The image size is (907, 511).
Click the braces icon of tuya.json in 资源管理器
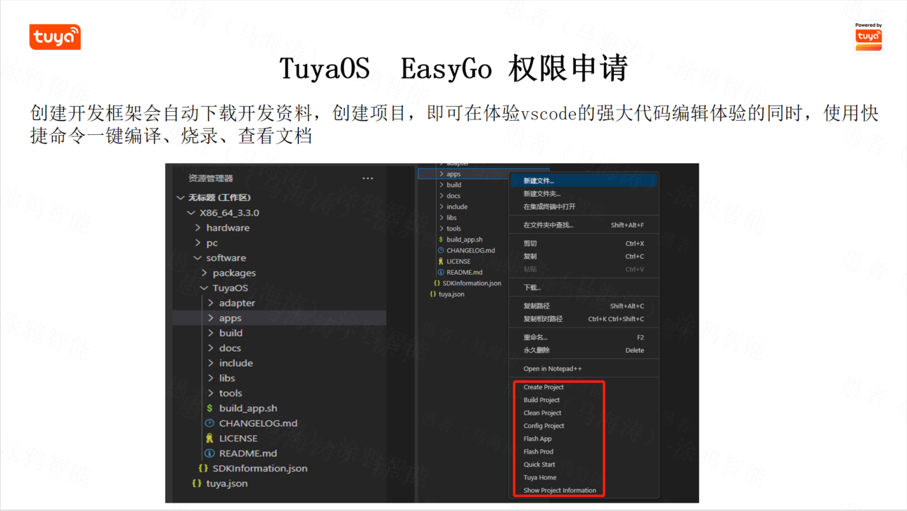(x=197, y=484)
